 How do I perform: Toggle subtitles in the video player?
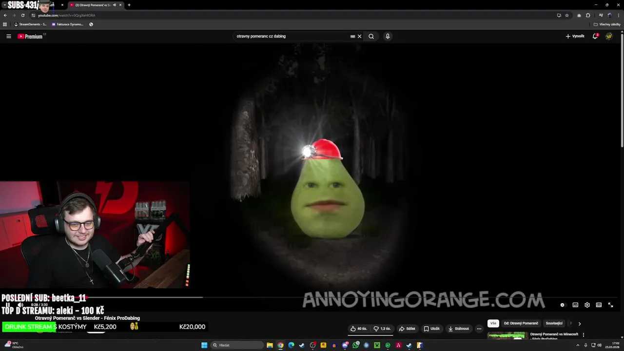575,305
